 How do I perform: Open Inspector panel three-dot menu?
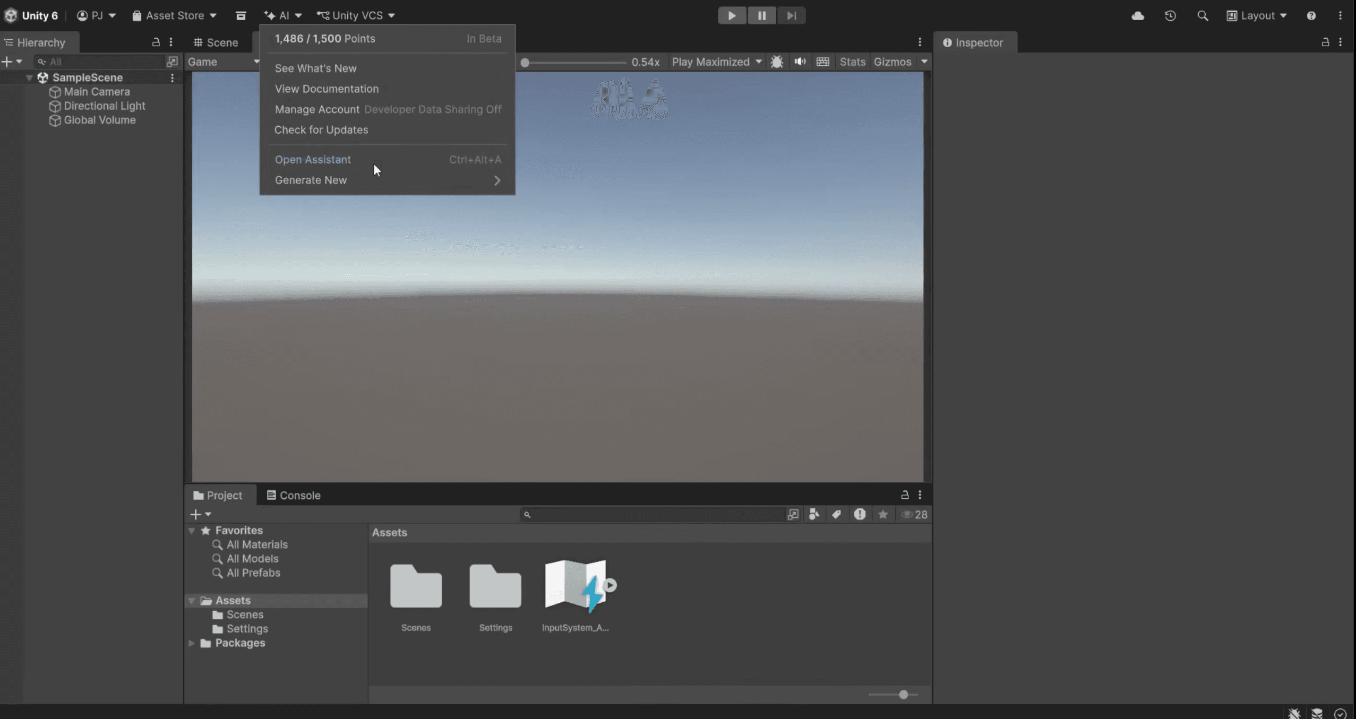pos(1340,42)
